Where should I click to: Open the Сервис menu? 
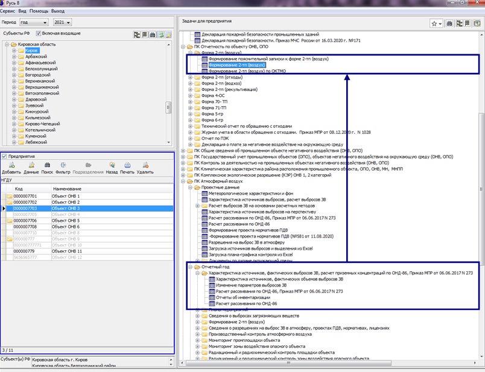pos(8,11)
